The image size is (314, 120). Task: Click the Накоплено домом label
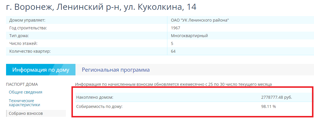(95, 97)
